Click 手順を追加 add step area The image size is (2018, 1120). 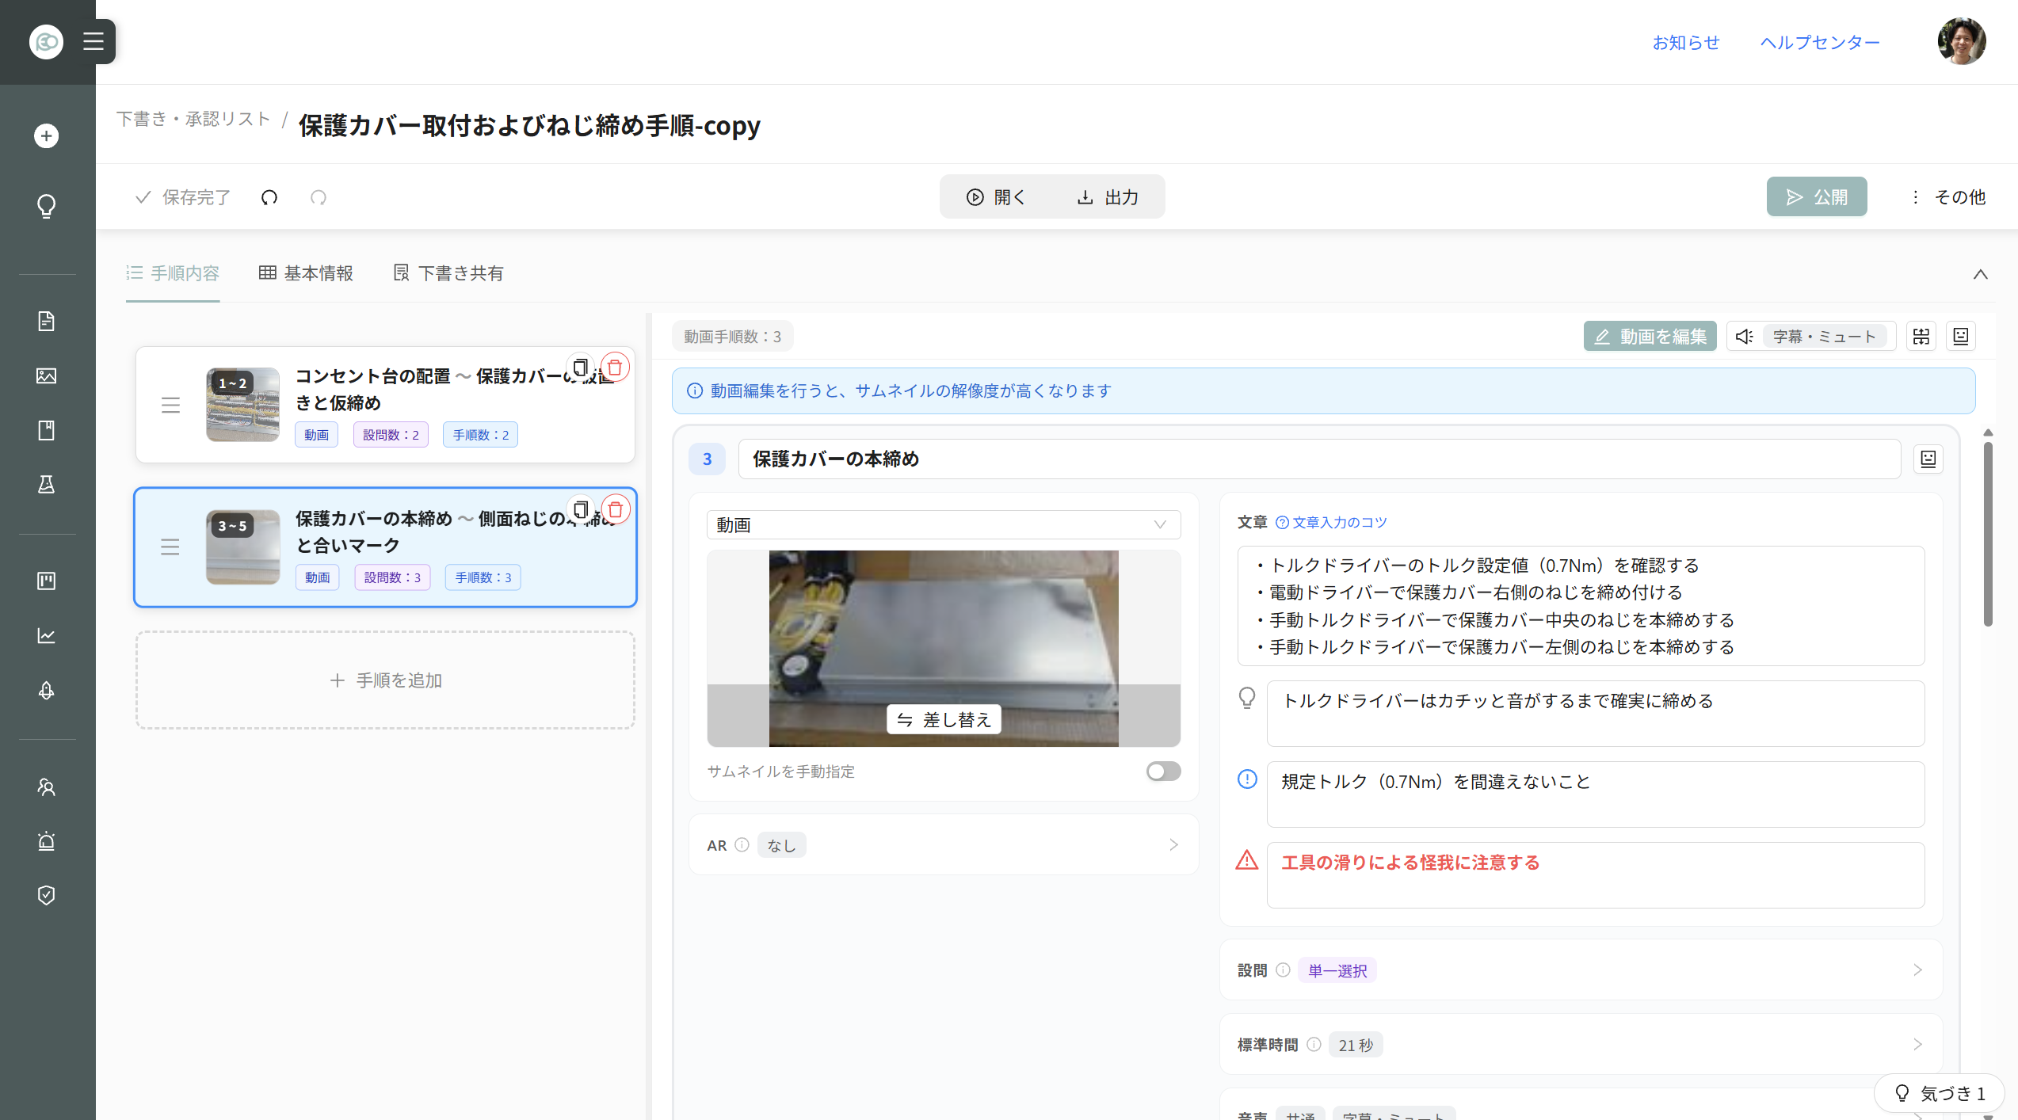click(386, 680)
